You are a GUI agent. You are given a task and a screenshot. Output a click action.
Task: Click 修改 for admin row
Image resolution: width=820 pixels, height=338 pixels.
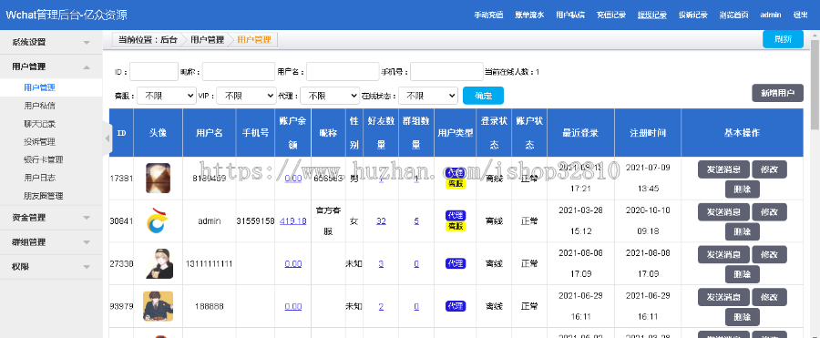click(x=769, y=212)
